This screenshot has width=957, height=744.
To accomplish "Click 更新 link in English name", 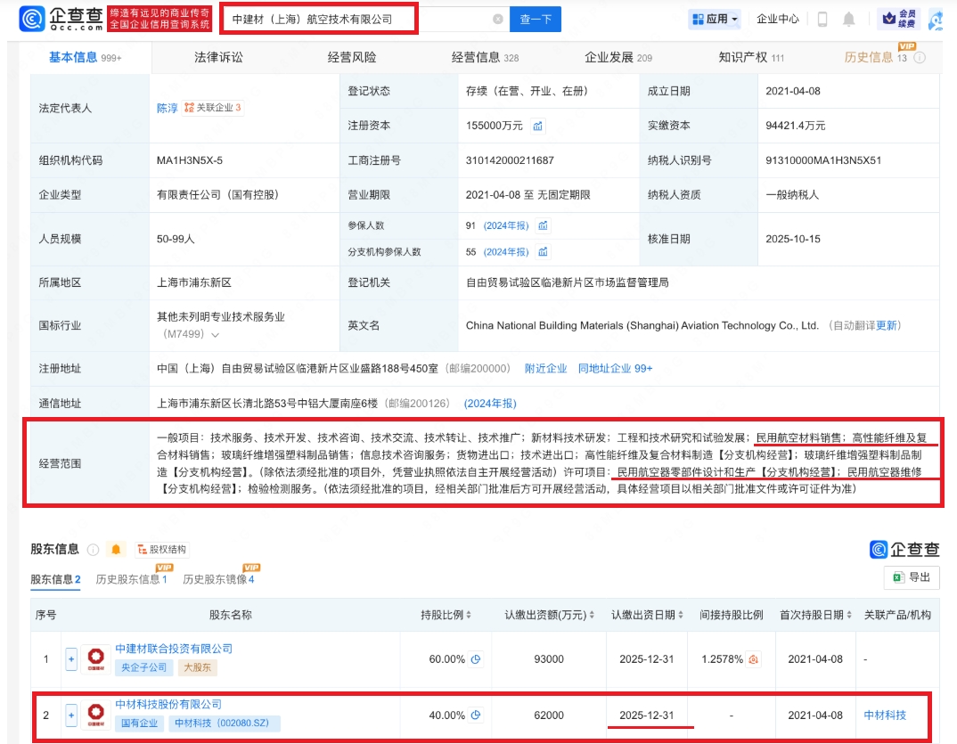I will pyautogui.click(x=887, y=325).
